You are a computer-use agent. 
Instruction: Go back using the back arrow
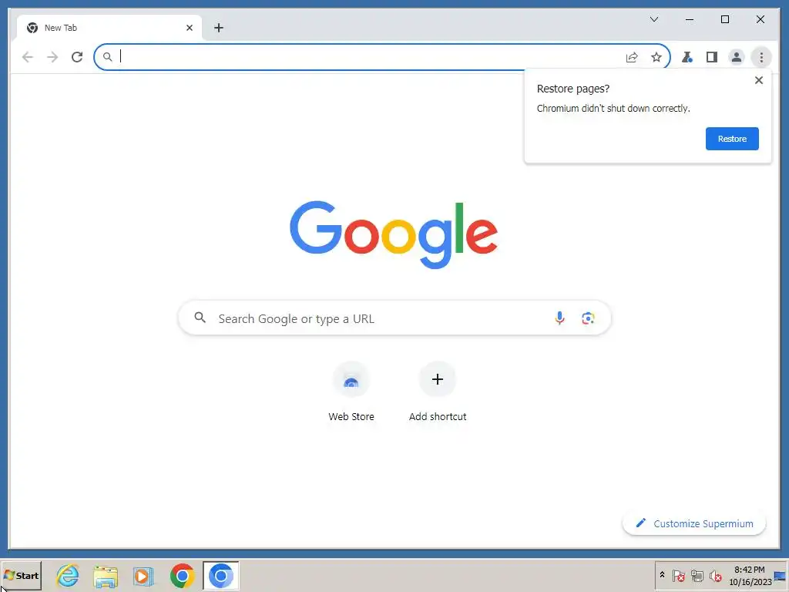click(x=28, y=57)
